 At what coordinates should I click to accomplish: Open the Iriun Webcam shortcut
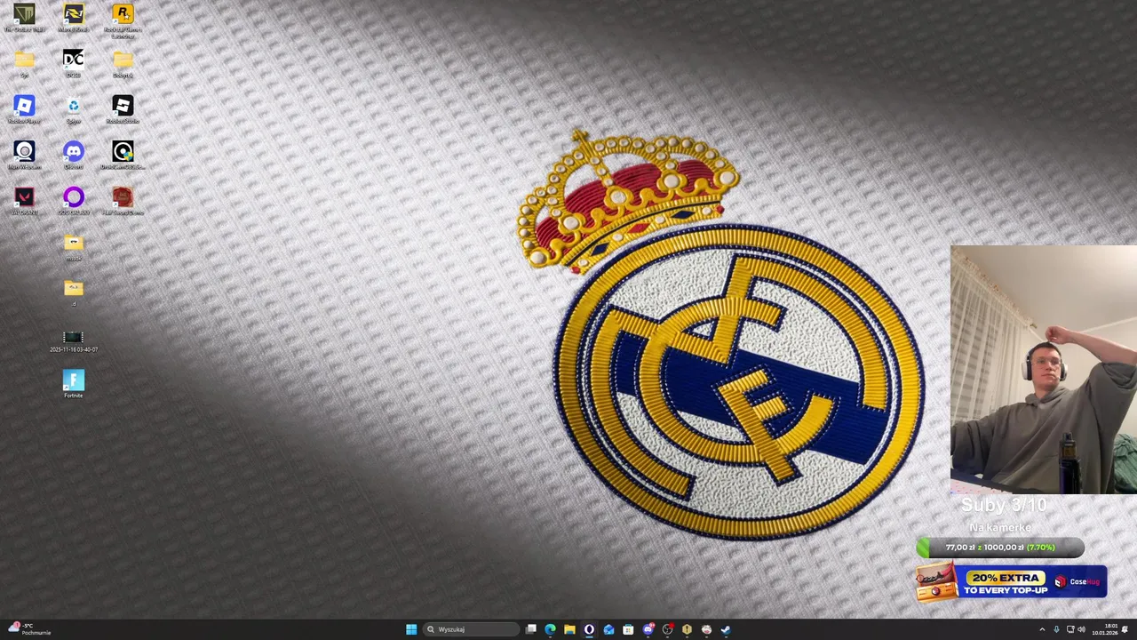[24, 155]
